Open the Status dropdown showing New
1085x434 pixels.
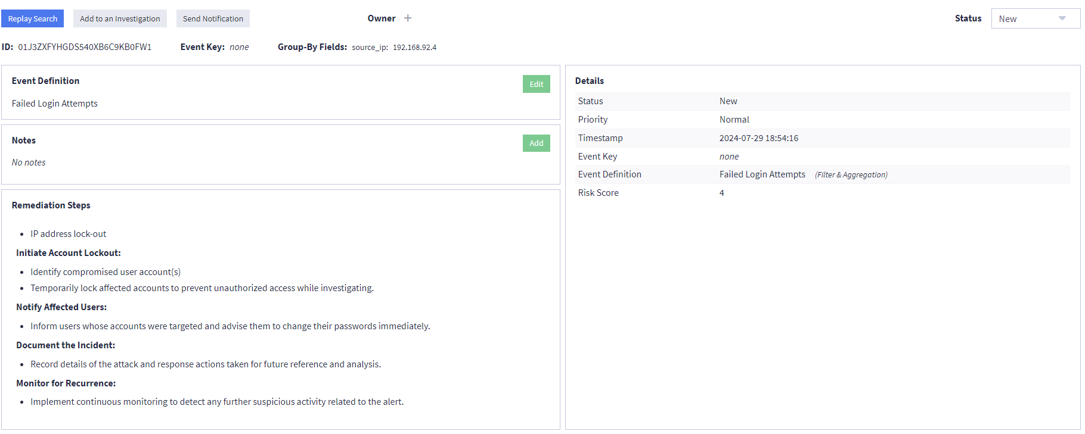click(1035, 18)
